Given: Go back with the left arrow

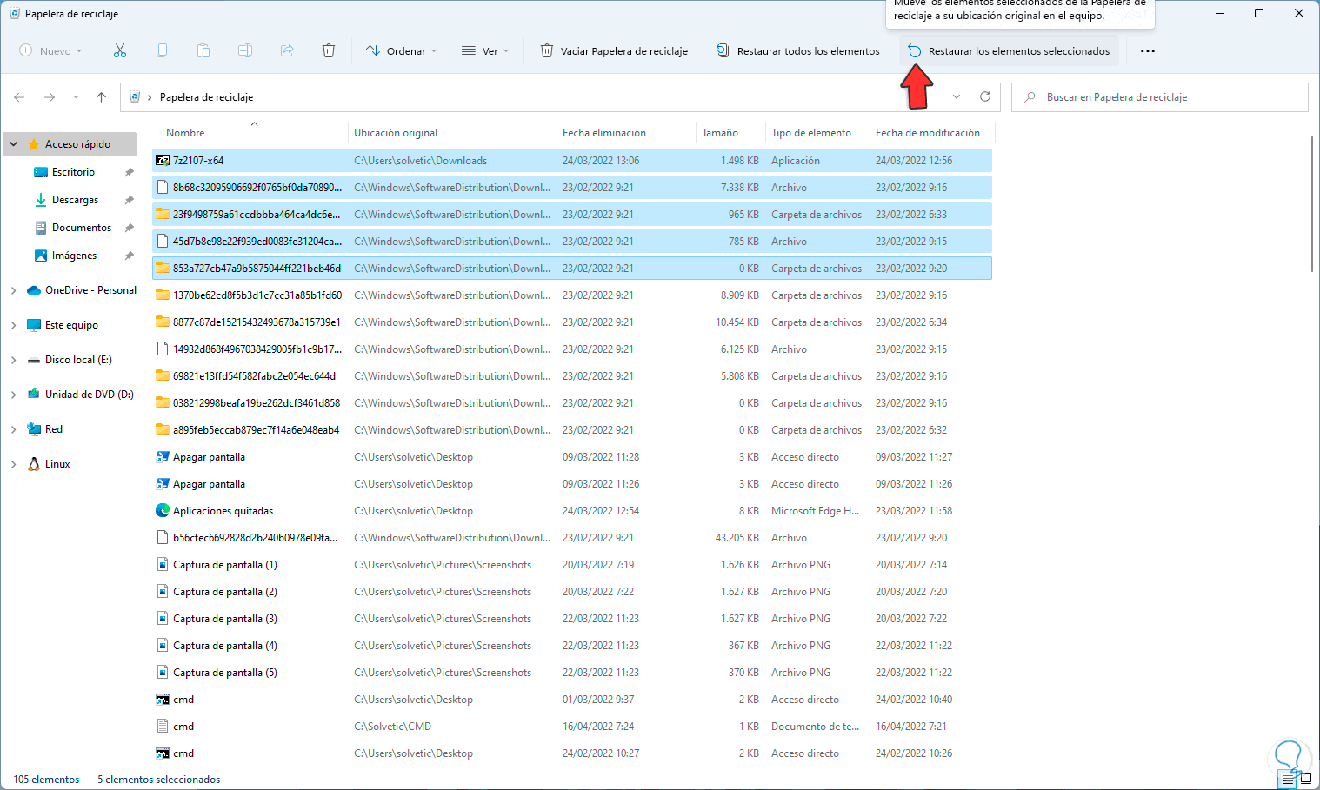Looking at the screenshot, I should coord(19,97).
